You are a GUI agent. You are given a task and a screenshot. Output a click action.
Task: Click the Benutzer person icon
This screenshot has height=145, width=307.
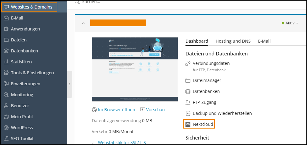[6, 106]
